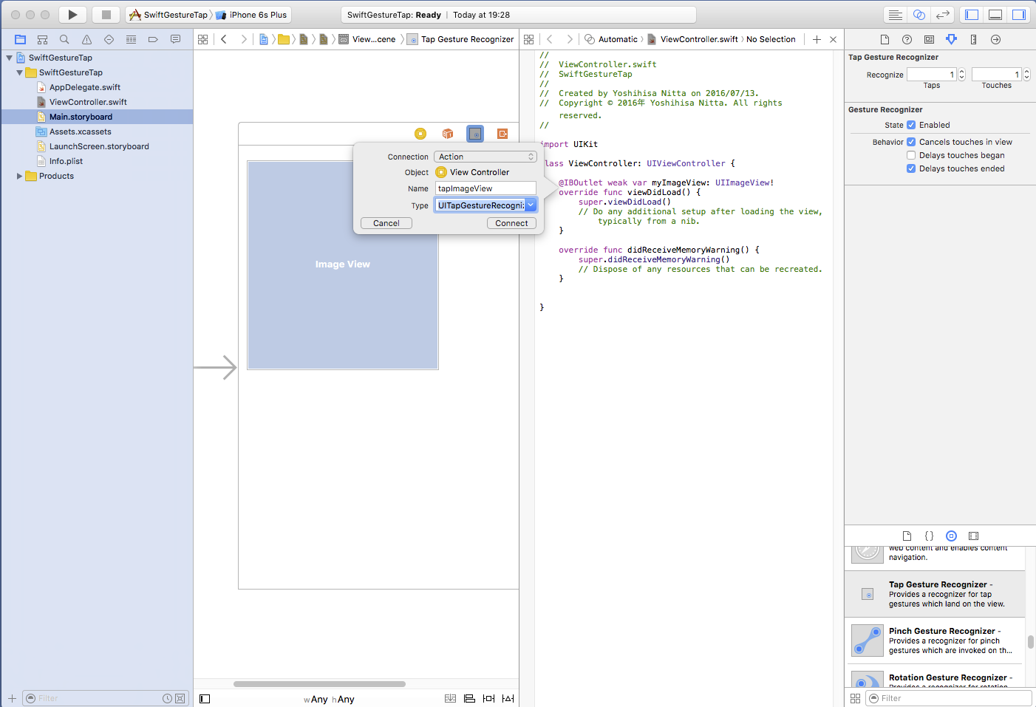Viewport: 1036px width, 707px height.
Task: Click the Stop button in toolbar
Action: [x=106, y=15]
